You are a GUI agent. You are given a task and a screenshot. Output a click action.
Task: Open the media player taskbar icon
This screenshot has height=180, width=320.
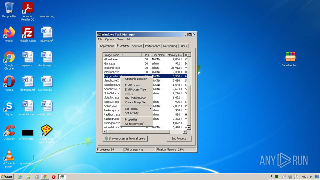tap(37, 177)
